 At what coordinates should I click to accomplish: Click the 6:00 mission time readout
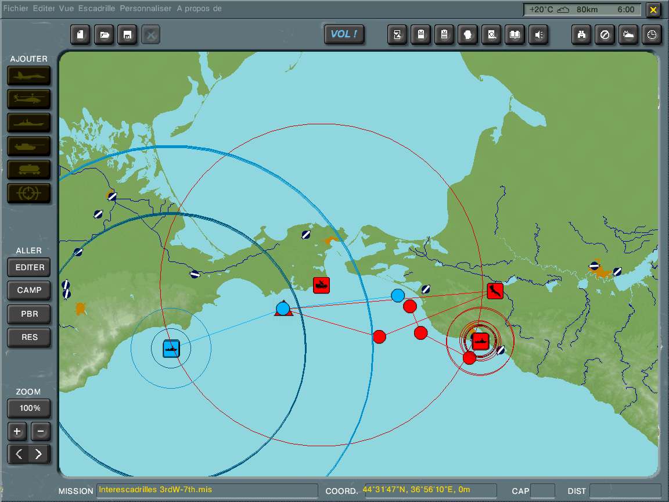click(626, 9)
